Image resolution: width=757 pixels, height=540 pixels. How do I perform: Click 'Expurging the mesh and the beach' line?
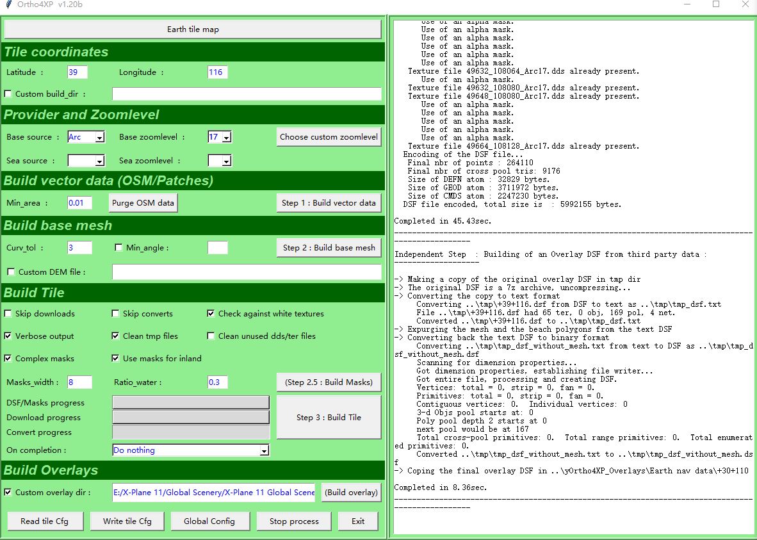point(533,329)
